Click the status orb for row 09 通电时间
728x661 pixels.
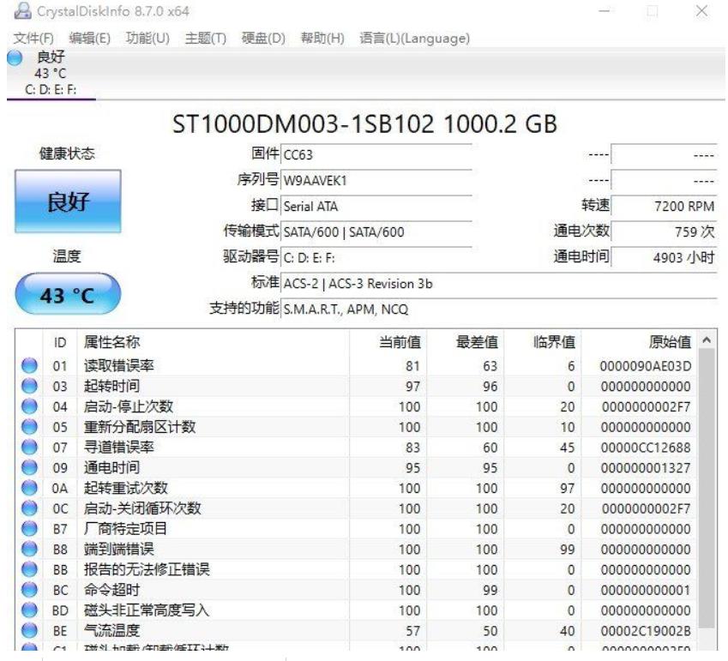tap(29, 468)
